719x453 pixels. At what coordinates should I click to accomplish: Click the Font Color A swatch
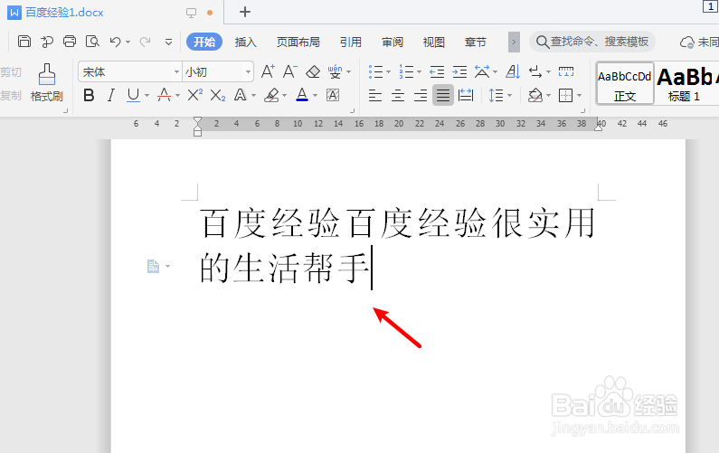coord(302,95)
